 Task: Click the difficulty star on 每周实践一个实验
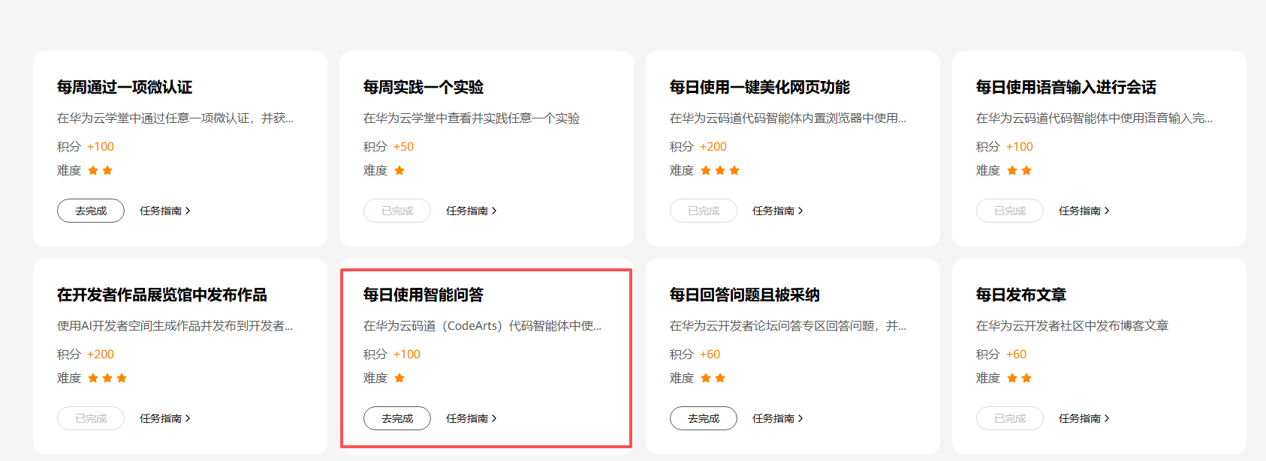click(x=399, y=170)
